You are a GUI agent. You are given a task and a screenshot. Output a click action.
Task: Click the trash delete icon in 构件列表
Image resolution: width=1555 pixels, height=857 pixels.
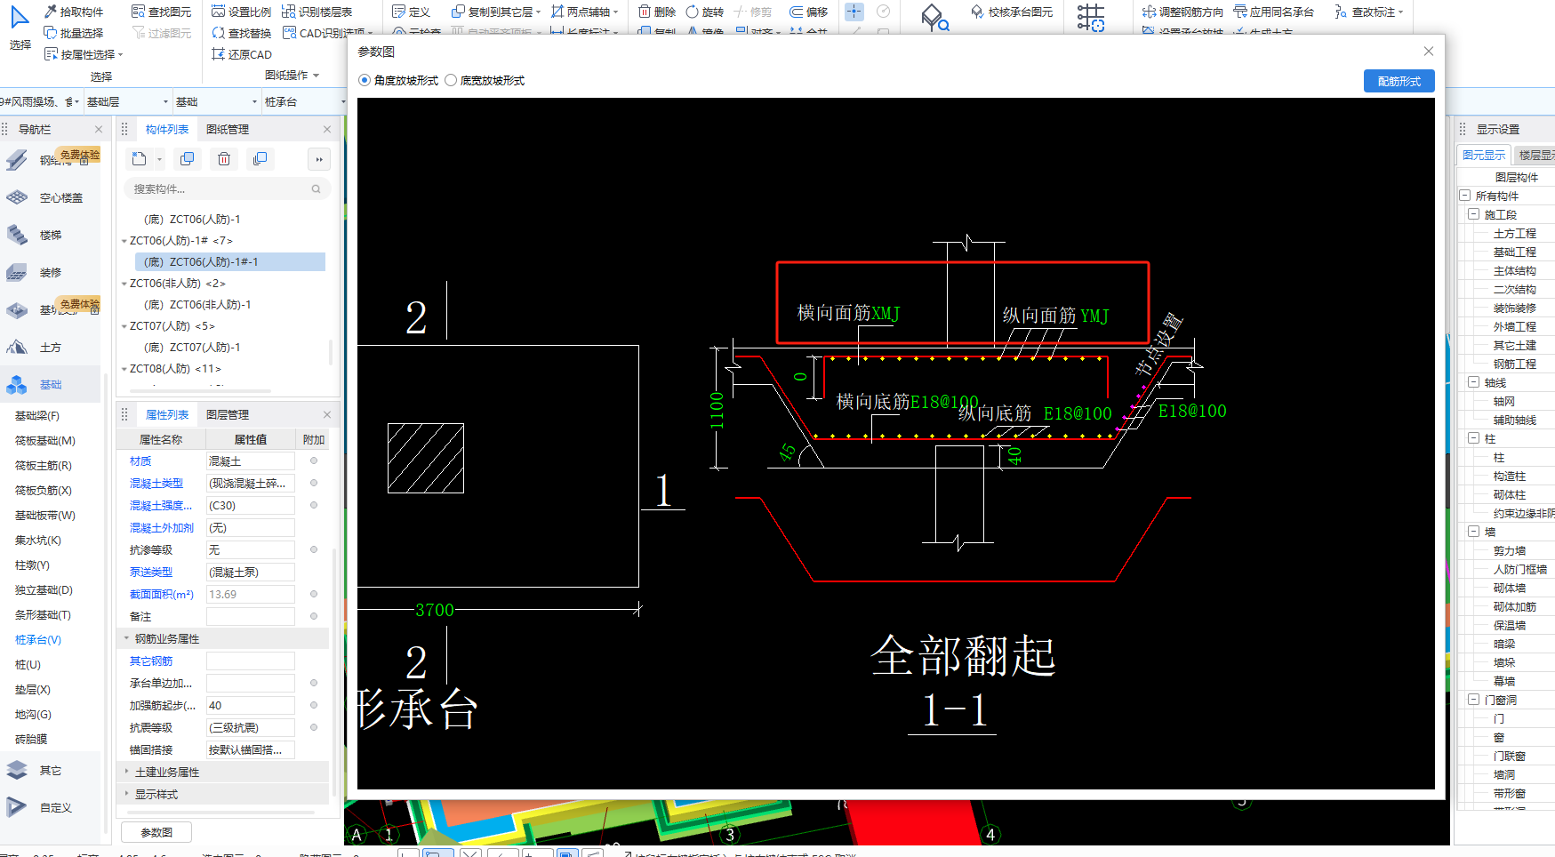click(224, 159)
